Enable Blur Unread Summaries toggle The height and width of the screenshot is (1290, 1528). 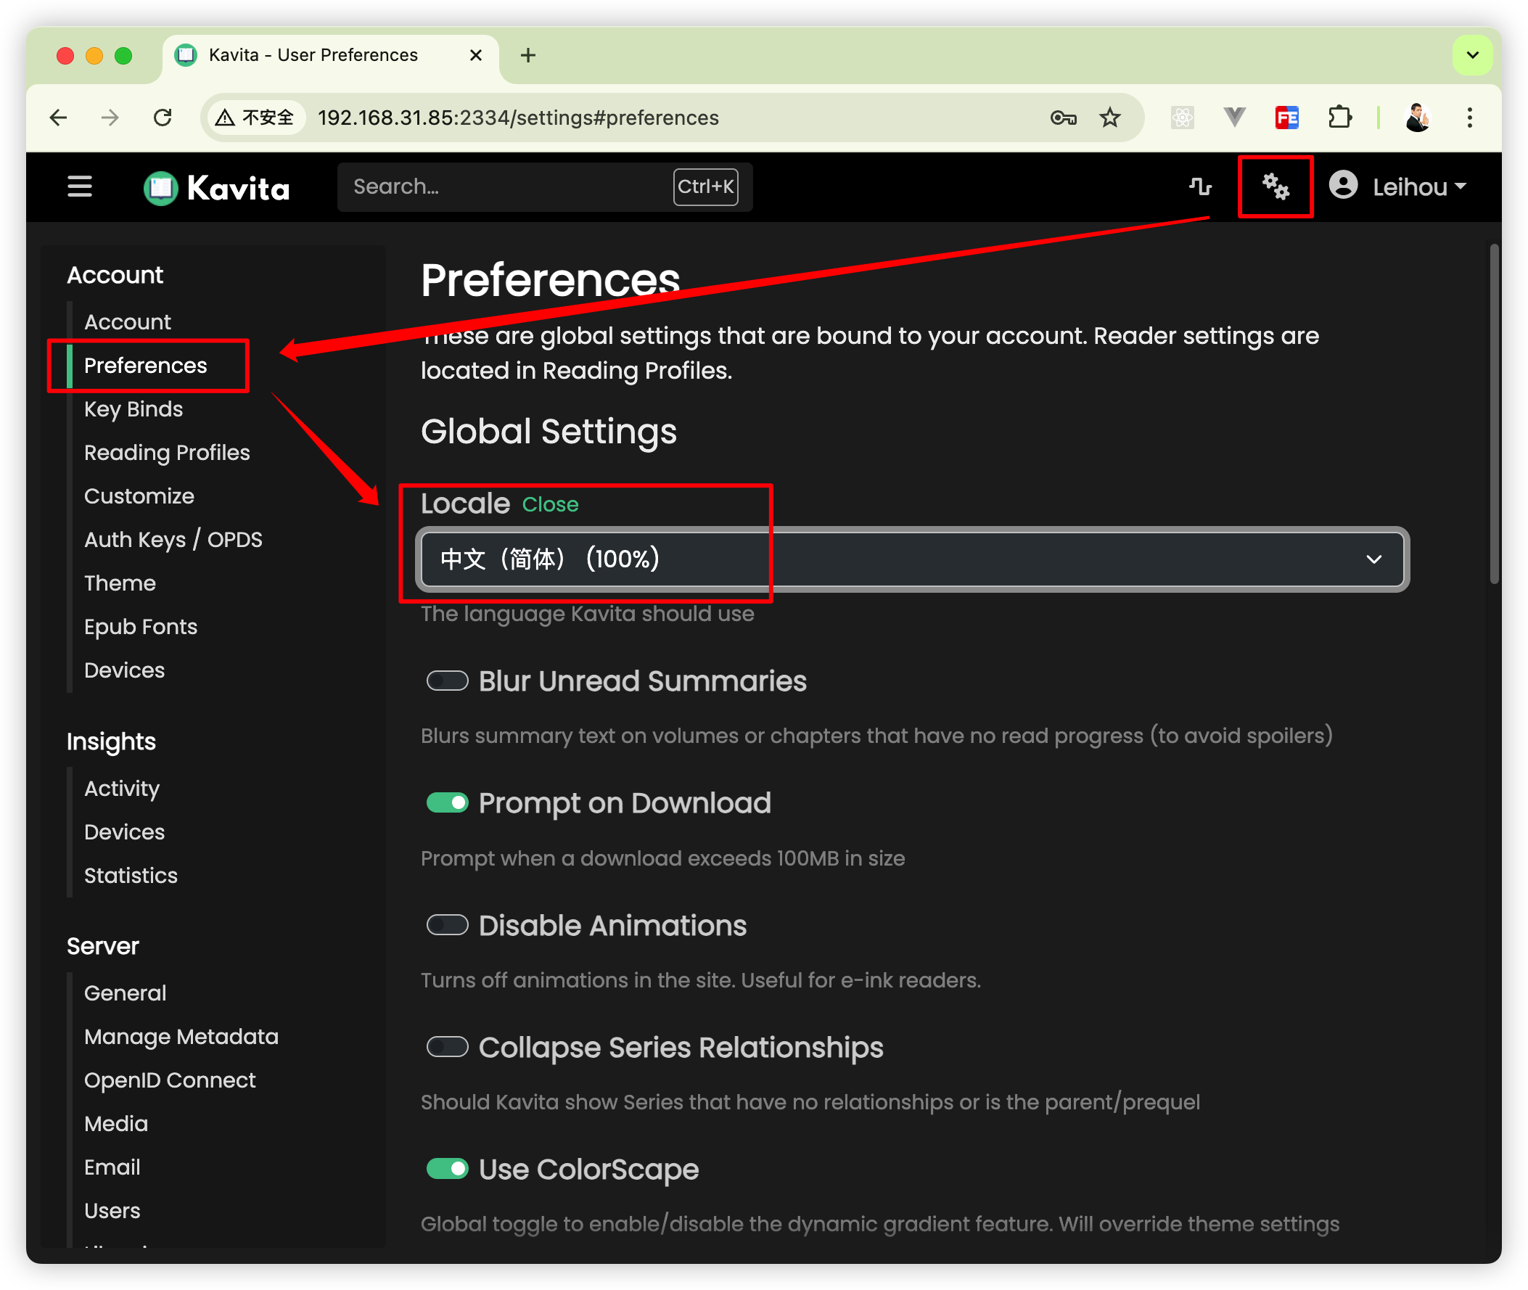tap(448, 681)
